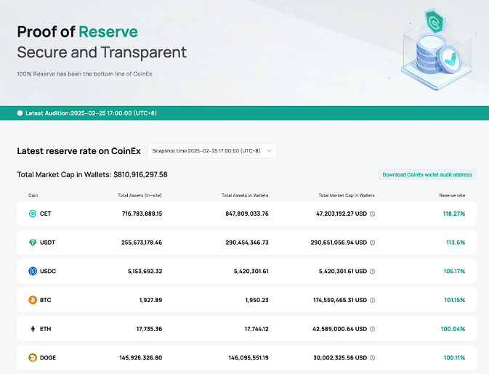Click the reserve shield illustration

[x=437, y=50]
